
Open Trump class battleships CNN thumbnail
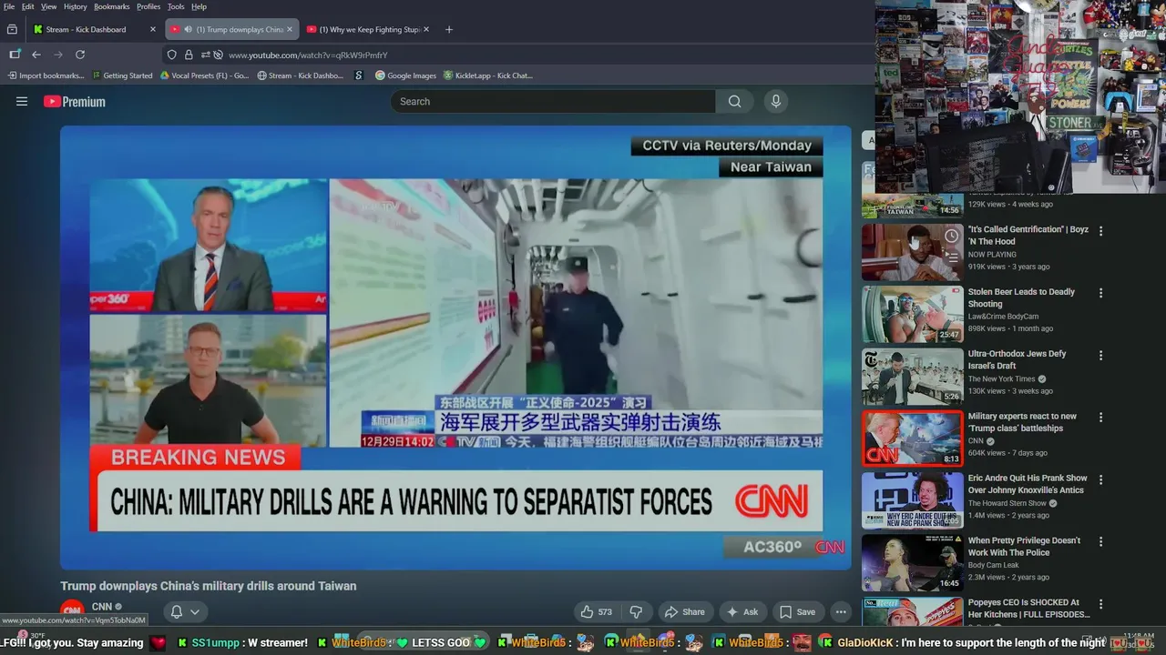tap(913, 438)
